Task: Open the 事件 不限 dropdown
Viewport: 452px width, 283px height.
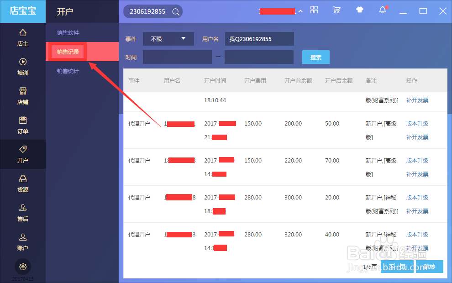Action: click(x=168, y=39)
